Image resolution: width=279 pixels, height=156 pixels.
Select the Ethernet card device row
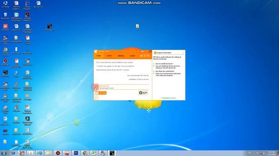(x=122, y=87)
